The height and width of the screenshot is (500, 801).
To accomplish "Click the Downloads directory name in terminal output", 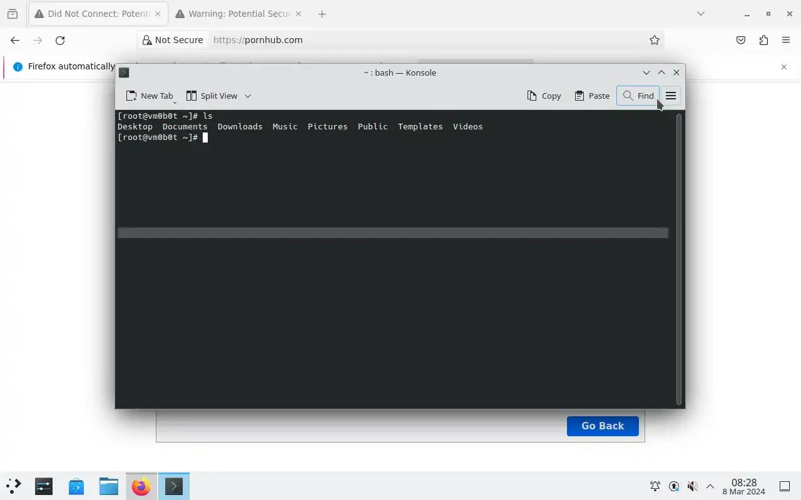I will click(240, 126).
